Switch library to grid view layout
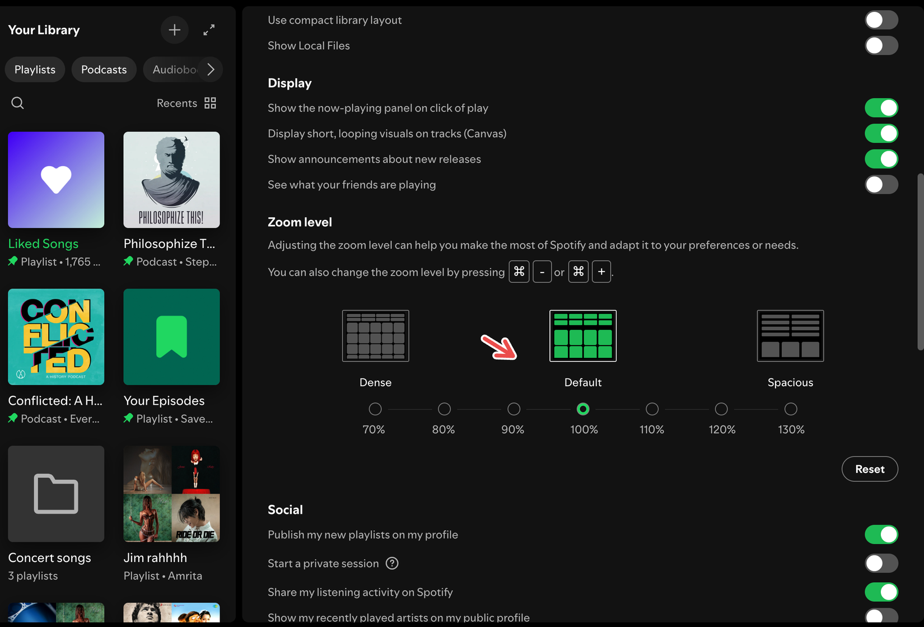Screen dimensions: 924x627 click(x=210, y=102)
